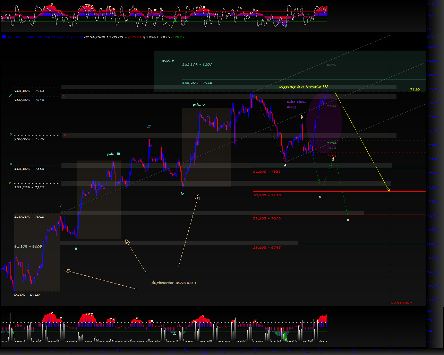Screen dimensions: 444x355
Task: Click the purple 'außer plan...' note
Action: pyautogui.click(x=296, y=102)
